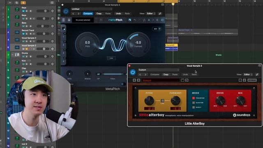Go to previous Little AlterBoy Soundtoys preset
263x148 pixels.
coord(134,80)
